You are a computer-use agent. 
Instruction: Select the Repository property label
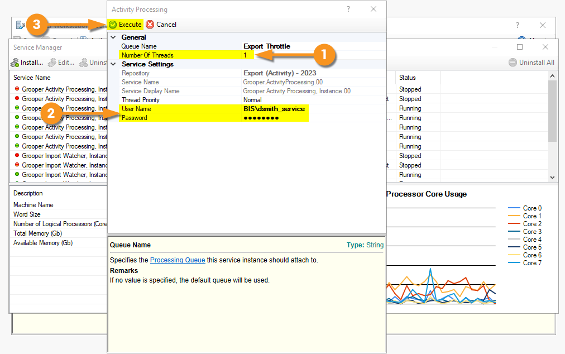click(x=135, y=73)
